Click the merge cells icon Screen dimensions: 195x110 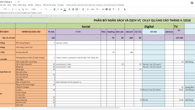point(77,9)
